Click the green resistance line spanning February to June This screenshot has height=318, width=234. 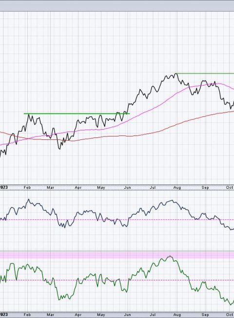tap(77, 114)
